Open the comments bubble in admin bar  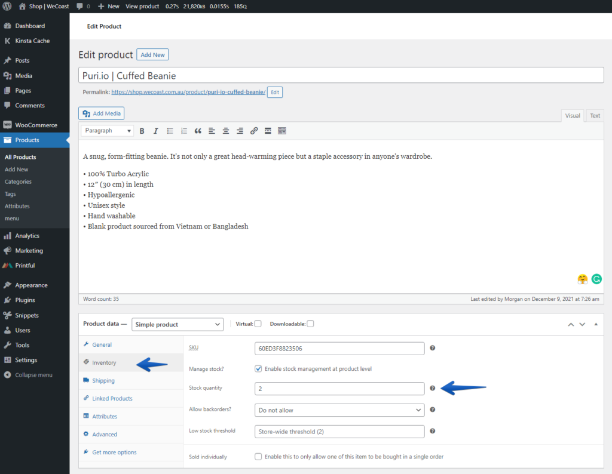click(83, 6)
